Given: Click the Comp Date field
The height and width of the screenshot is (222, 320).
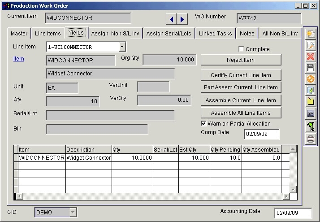Looking at the screenshot, I should pyautogui.click(x=262, y=134).
